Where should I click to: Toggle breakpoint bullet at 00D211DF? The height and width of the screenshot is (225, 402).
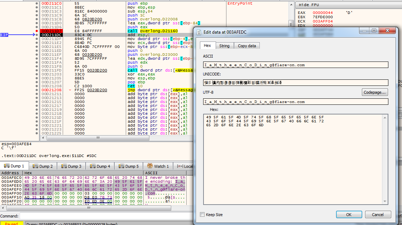coord(37,39)
